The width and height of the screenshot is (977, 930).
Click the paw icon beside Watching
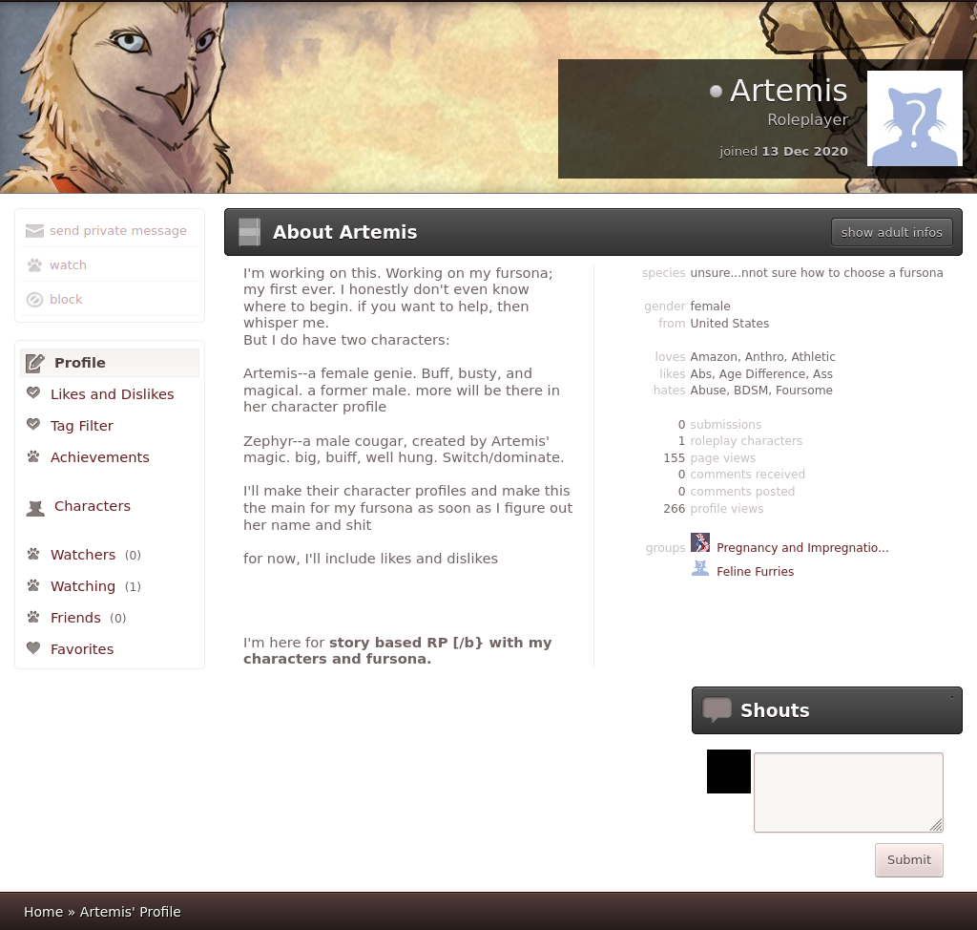(33, 585)
